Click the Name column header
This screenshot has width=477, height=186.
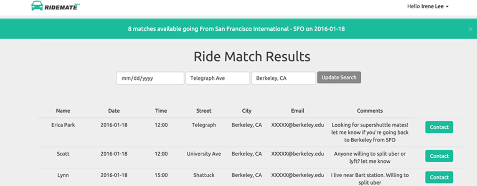(63, 111)
